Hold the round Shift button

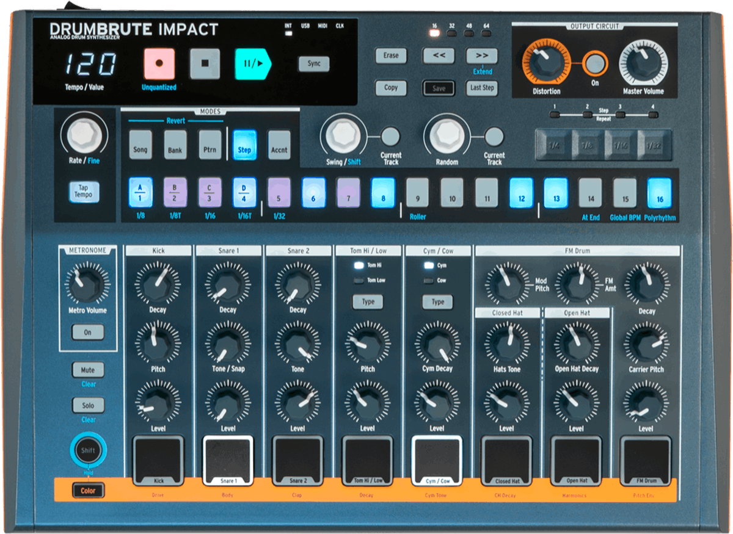[x=88, y=450]
